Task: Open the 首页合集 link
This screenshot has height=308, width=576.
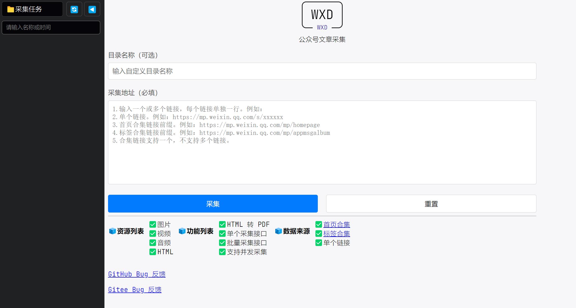Action: pos(337,224)
